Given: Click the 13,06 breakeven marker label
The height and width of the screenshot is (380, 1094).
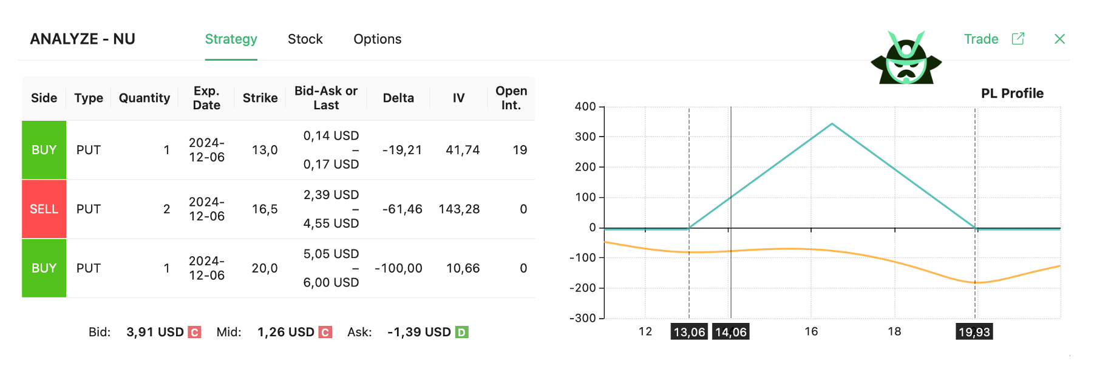Looking at the screenshot, I should (689, 332).
